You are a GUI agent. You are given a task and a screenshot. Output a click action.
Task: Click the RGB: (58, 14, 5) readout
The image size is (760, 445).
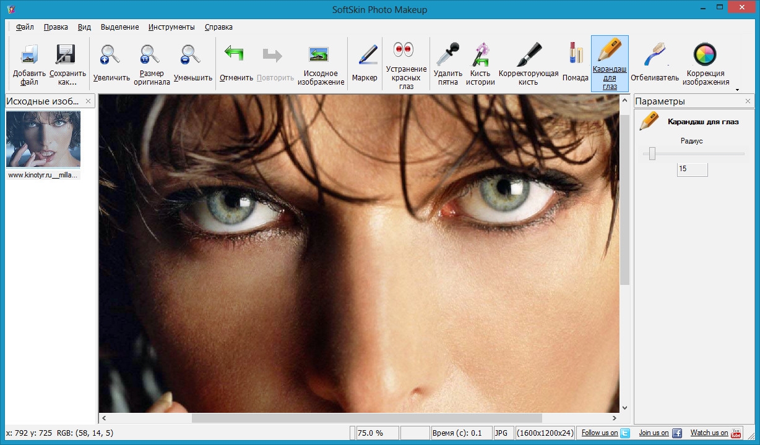[85, 433]
